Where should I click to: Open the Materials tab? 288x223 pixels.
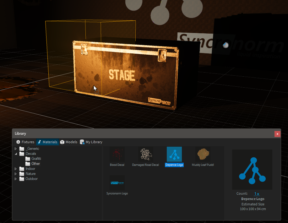[47, 142]
